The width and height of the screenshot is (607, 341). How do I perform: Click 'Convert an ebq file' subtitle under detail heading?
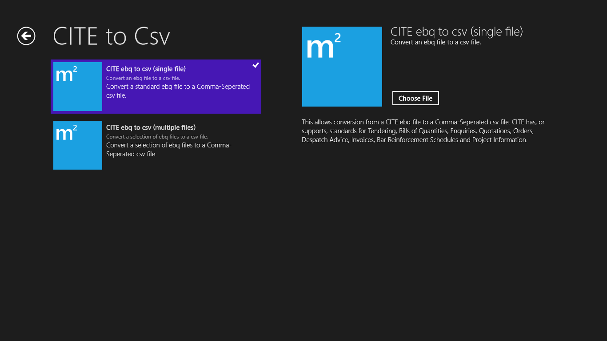point(435,43)
